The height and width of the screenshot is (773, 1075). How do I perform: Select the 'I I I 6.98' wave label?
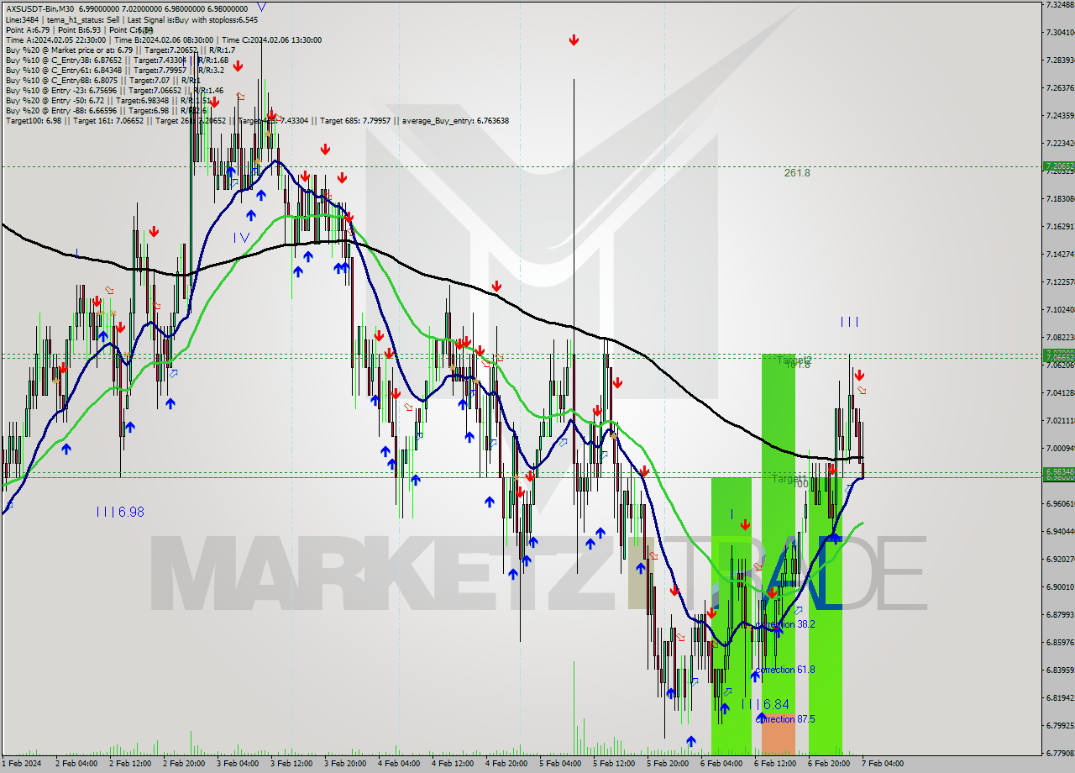(x=120, y=512)
